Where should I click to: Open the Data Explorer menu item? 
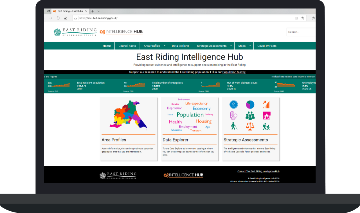click(180, 46)
